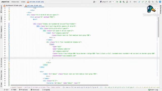The height and width of the screenshot is (91, 162).
Task: Open the Favorites tool window
Action: pos(1,75)
